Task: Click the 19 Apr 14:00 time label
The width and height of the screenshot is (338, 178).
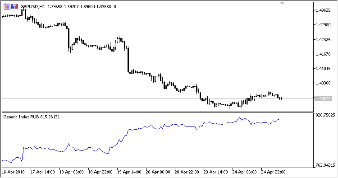Action: pyautogui.click(x=129, y=172)
